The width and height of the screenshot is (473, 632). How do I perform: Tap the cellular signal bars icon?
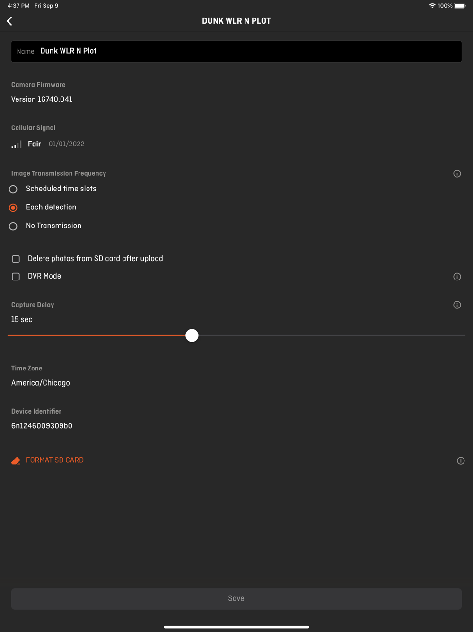point(17,144)
